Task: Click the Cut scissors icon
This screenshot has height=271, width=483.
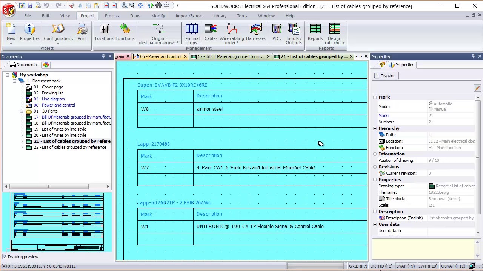Action: click(x=72, y=6)
